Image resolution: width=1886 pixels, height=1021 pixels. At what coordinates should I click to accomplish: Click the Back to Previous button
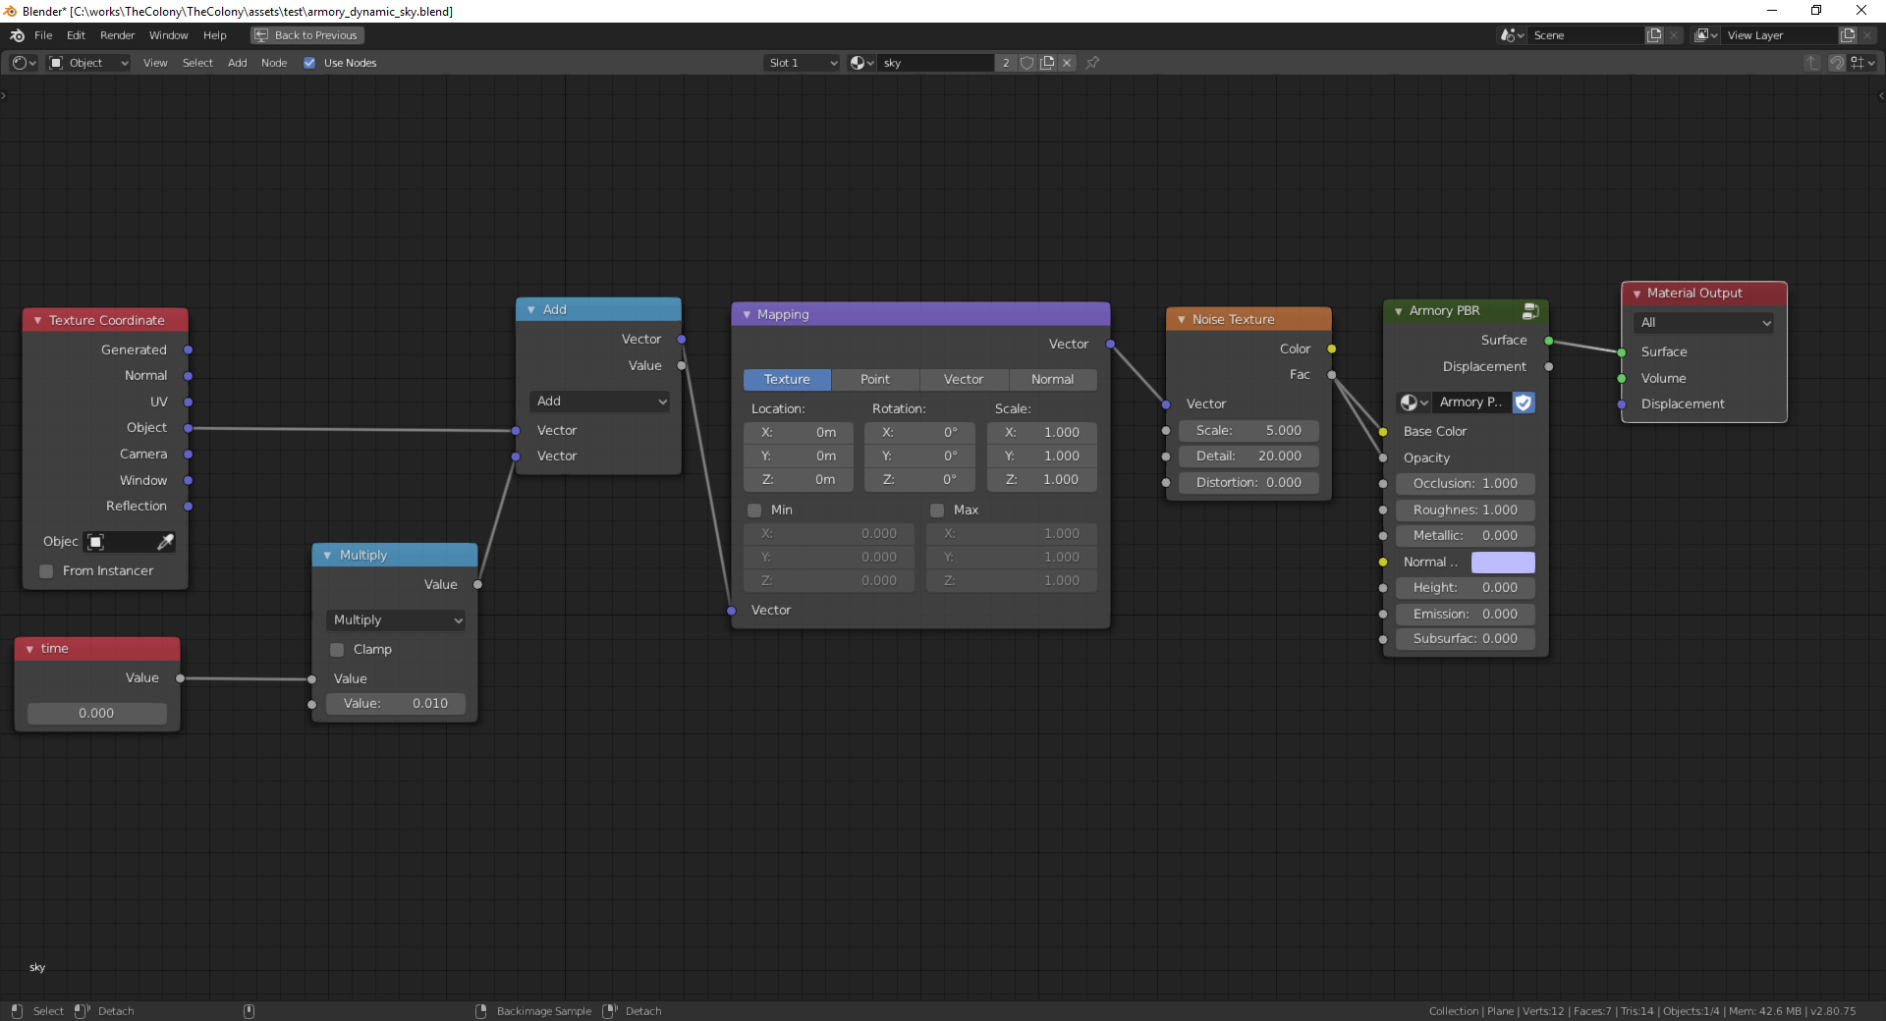click(305, 34)
